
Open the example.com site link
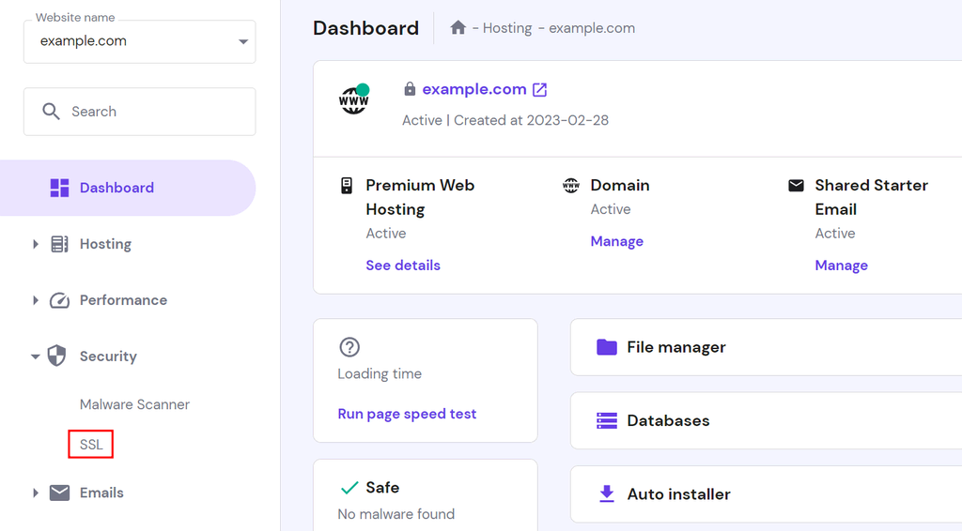[474, 89]
